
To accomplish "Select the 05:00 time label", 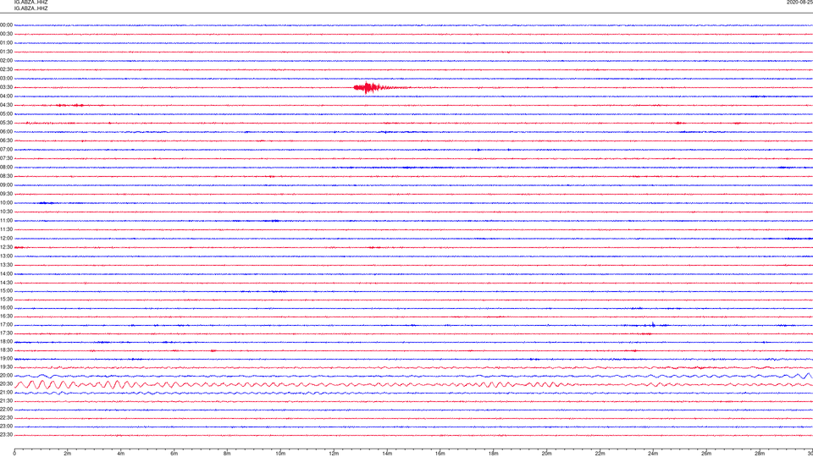I will click(6, 113).
